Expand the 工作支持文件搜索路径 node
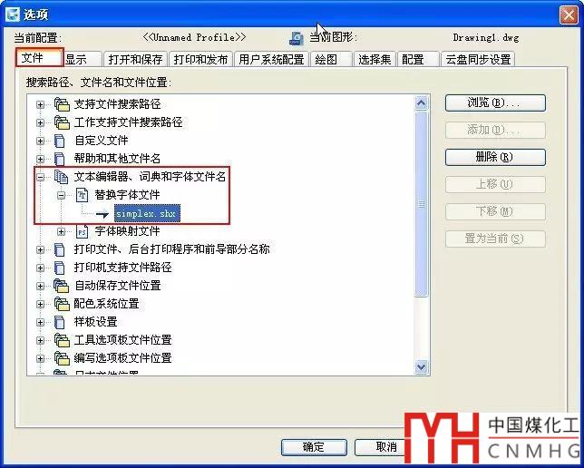Screen dimensions: 584x468 (40, 122)
